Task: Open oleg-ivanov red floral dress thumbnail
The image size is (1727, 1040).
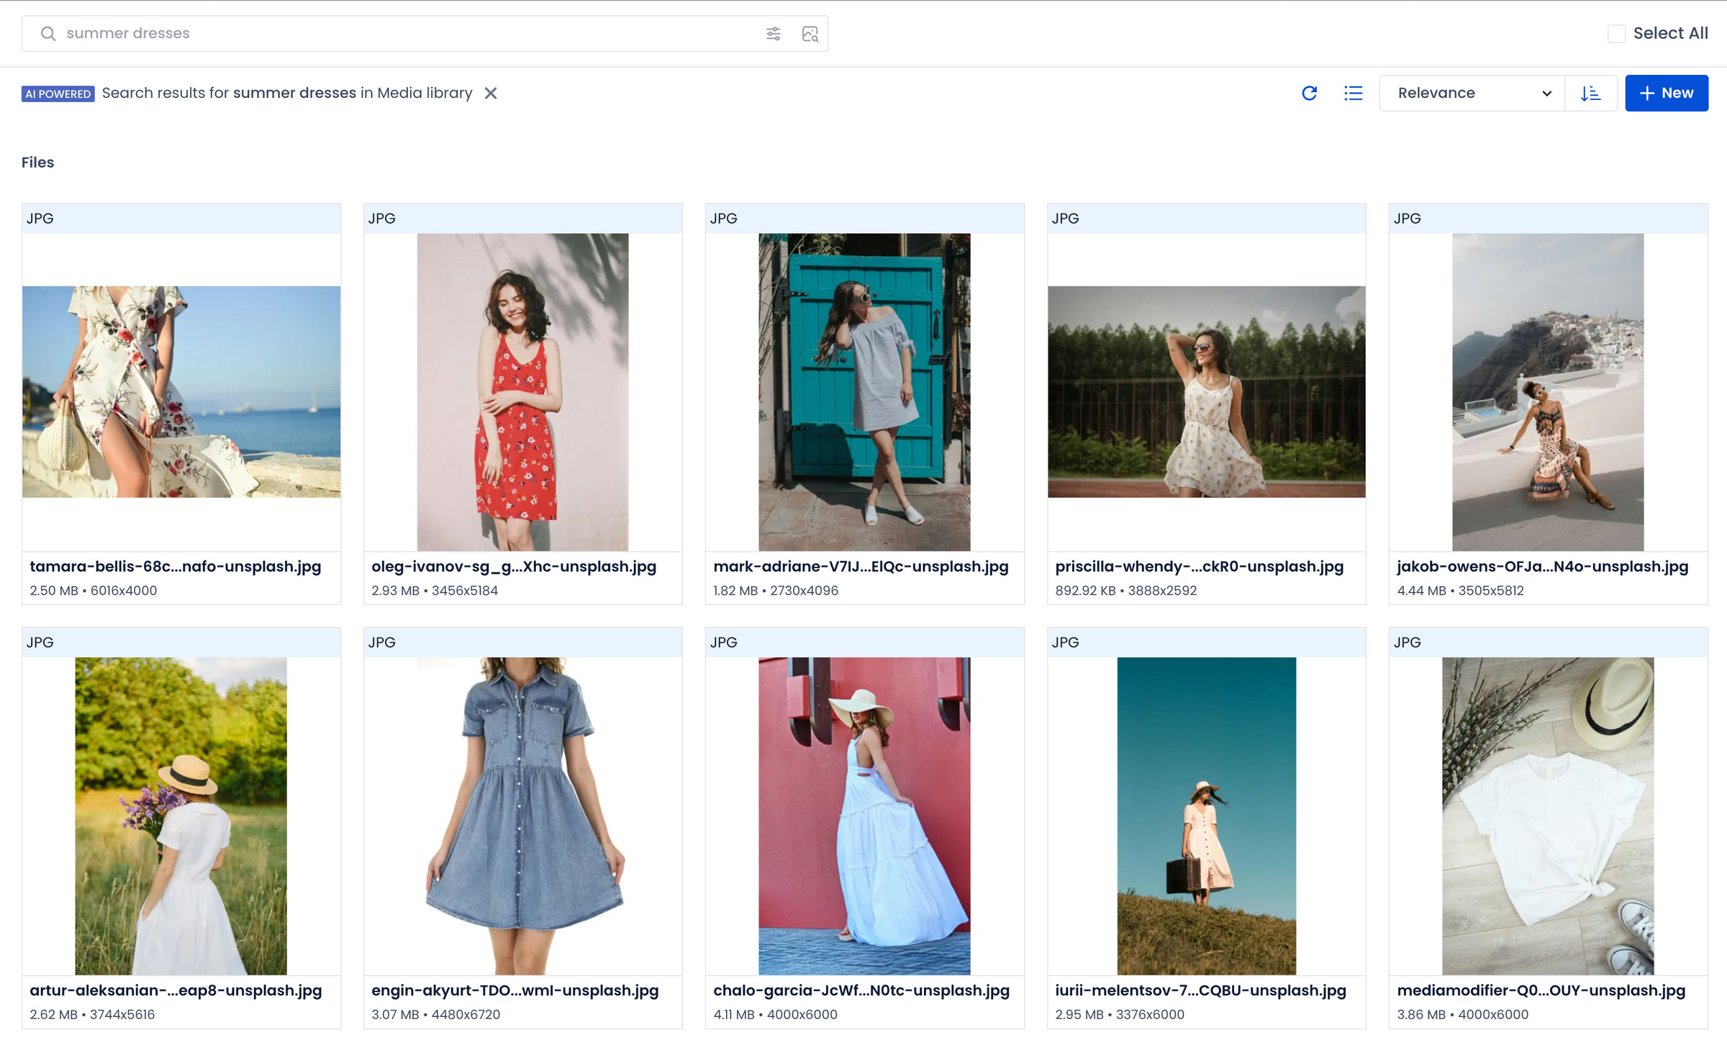Action: [x=522, y=392]
